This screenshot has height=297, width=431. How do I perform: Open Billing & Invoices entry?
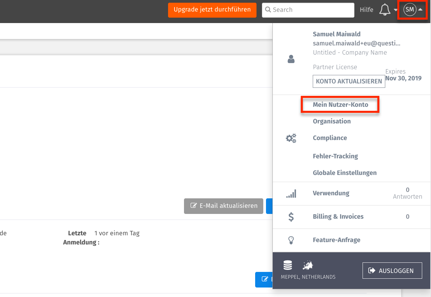coord(338,217)
